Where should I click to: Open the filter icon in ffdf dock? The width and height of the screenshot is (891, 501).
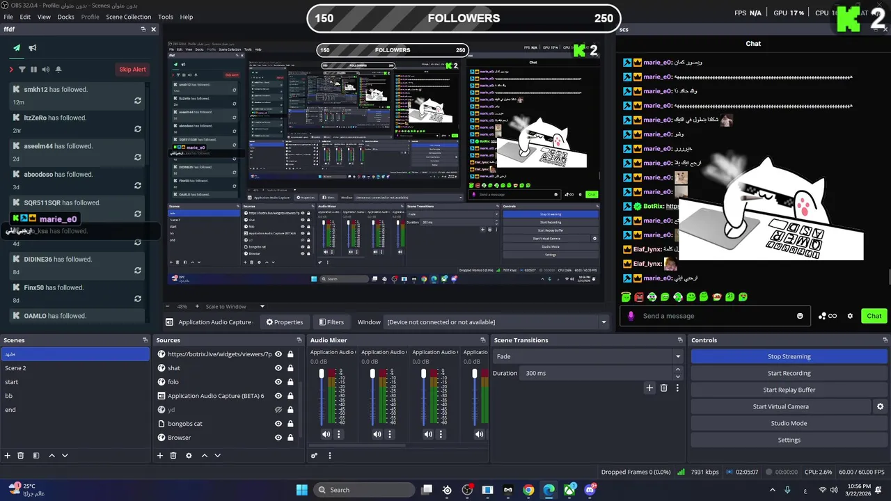[x=22, y=70]
